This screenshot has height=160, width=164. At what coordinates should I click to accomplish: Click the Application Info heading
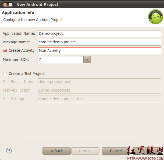[x=18, y=13]
